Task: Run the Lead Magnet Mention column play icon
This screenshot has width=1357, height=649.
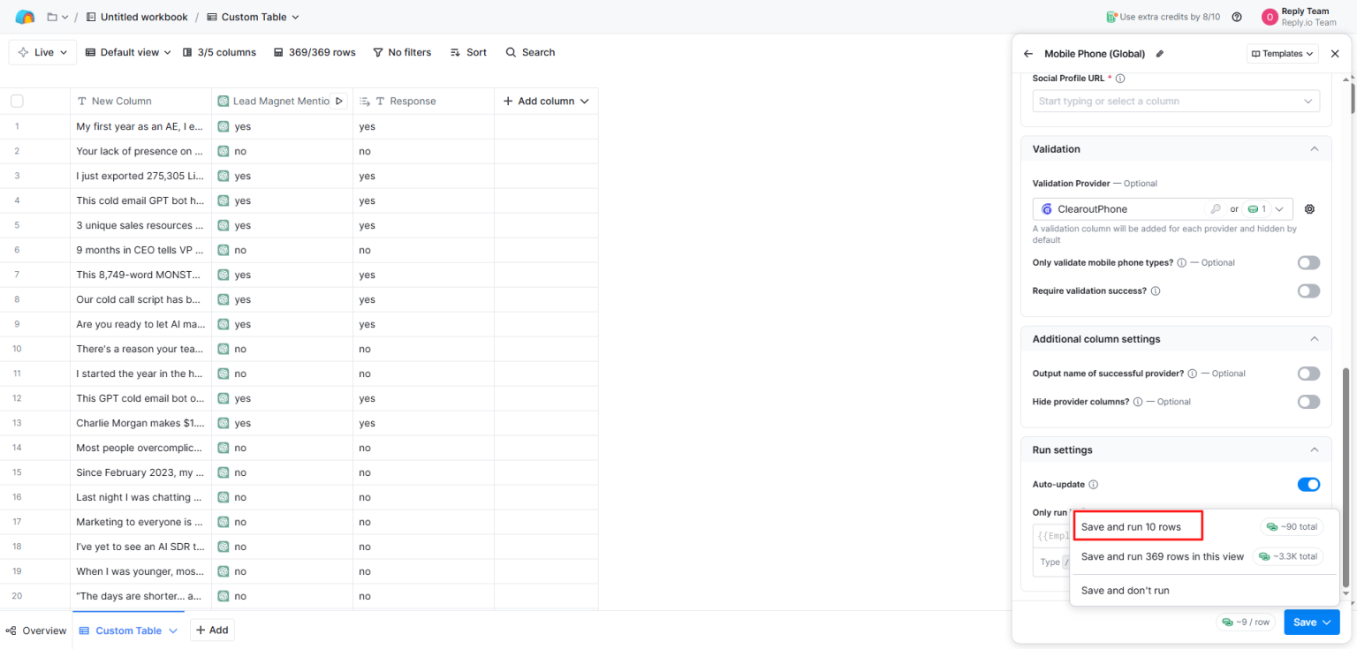Action: click(338, 102)
